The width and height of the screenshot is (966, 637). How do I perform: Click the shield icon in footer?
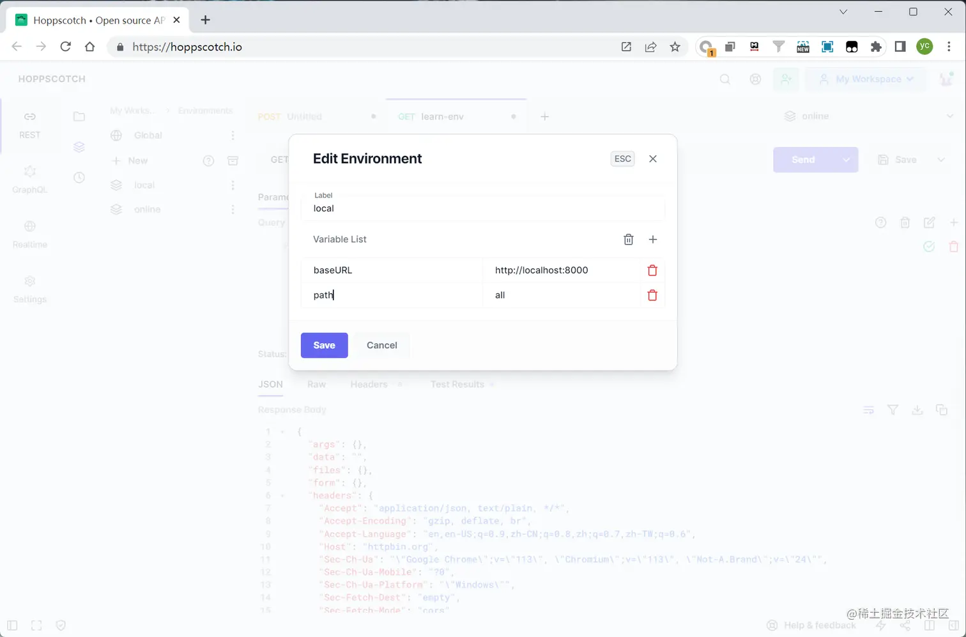pyautogui.click(x=61, y=625)
